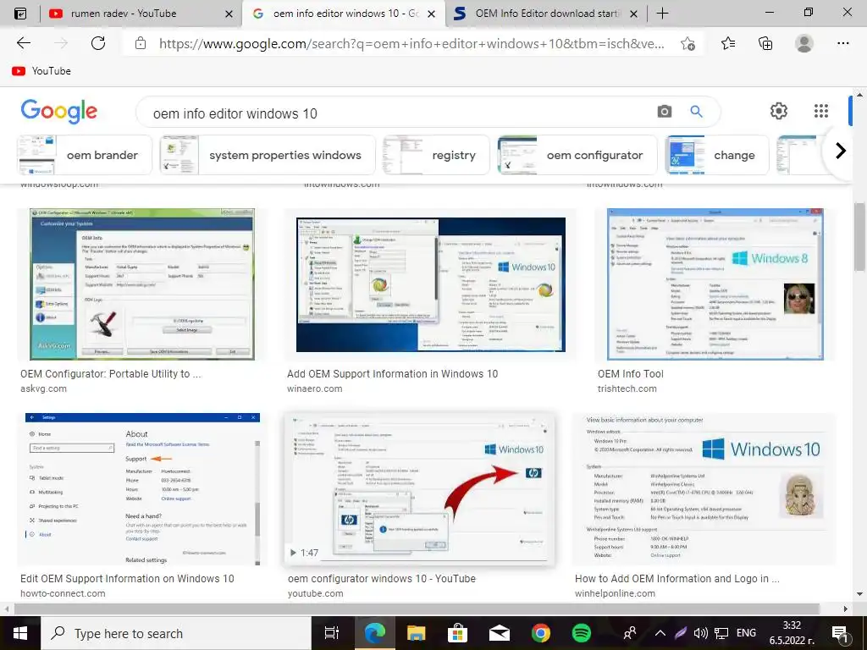867x650 pixels.
Task: Open Edge settings and more menu
Action: pyautogui.click(x=842, y=43)
